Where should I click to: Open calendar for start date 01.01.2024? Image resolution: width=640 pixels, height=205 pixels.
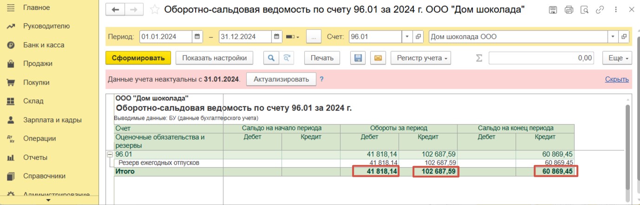click(x=197, y=37)
